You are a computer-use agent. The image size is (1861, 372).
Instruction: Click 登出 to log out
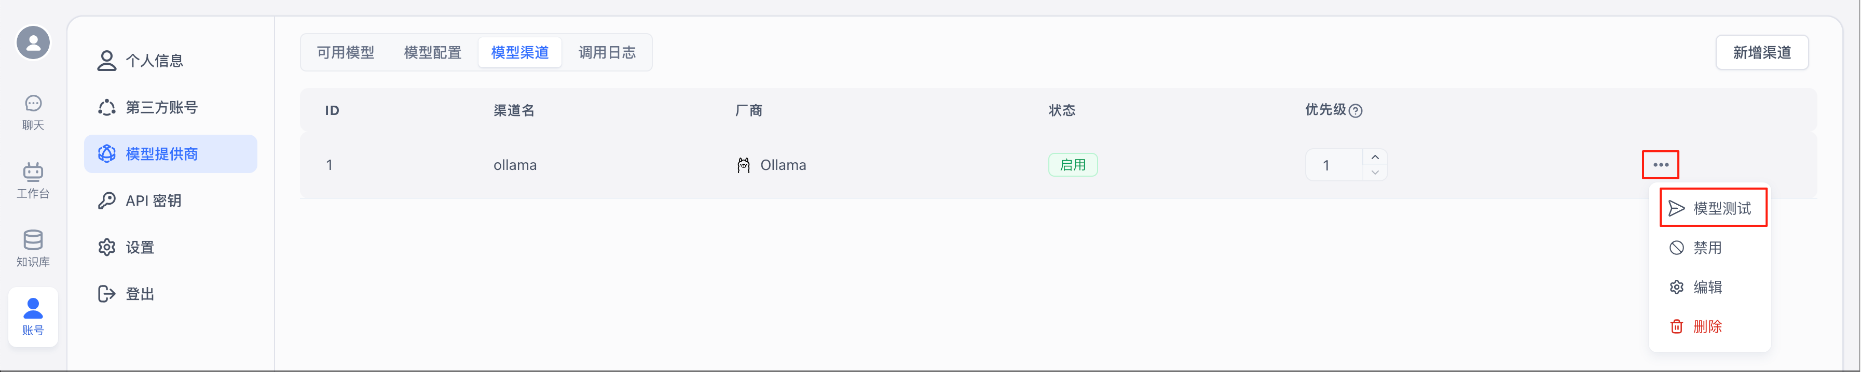pyautogui.click(x=140, y=294)
